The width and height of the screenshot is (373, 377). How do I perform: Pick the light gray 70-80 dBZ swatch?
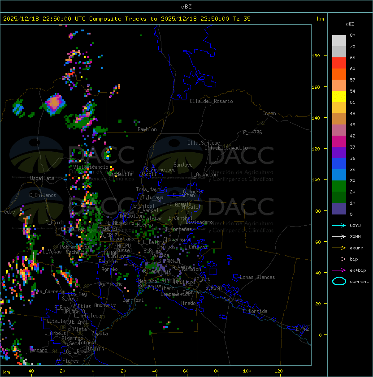coord(339,40)
